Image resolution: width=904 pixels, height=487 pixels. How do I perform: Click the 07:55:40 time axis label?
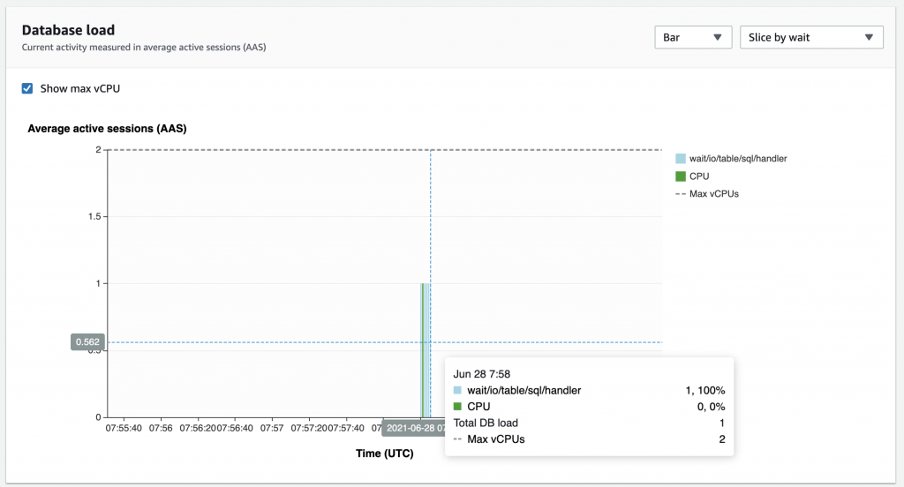point(124,428)
